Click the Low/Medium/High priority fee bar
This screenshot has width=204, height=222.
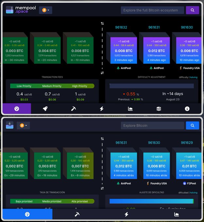[x=52, y=86]
